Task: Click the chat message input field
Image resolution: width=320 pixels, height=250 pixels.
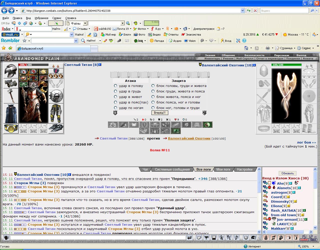Action: click(98, 237)
